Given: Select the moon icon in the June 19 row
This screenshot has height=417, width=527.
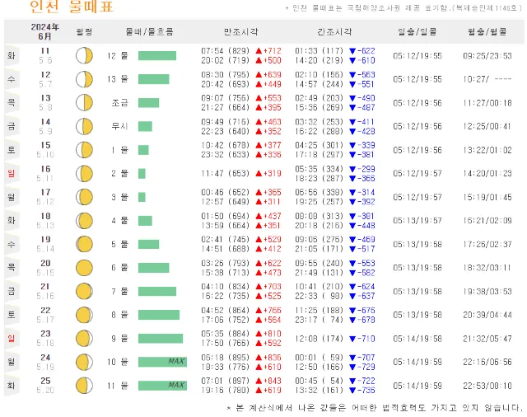Looking at the screenshot, I should (x=84, y=244).
